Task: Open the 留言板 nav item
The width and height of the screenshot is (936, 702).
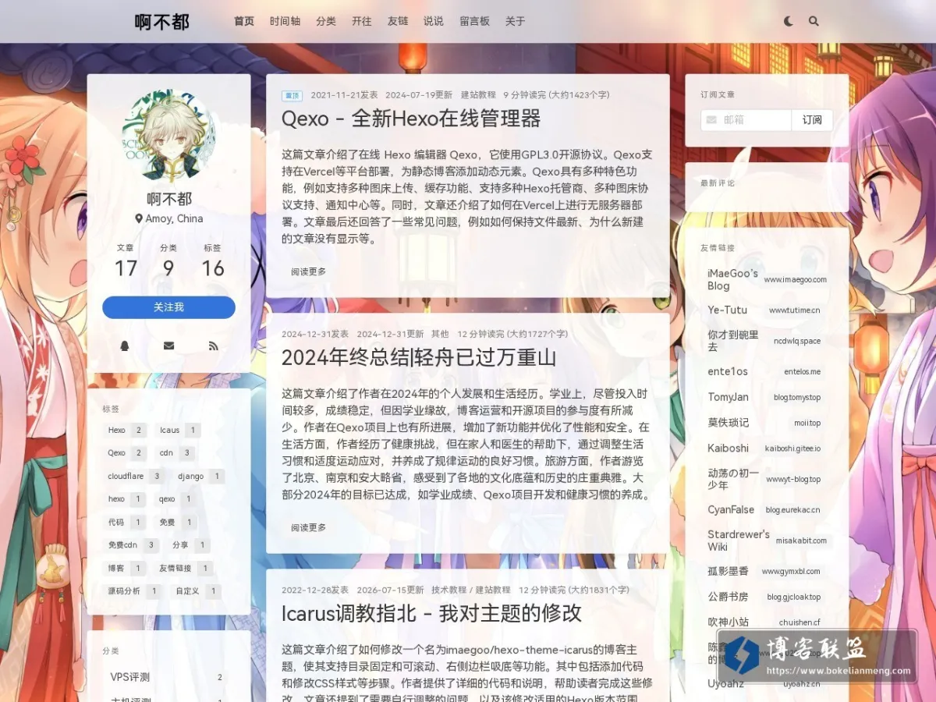Action: click(x=474, y=22)
